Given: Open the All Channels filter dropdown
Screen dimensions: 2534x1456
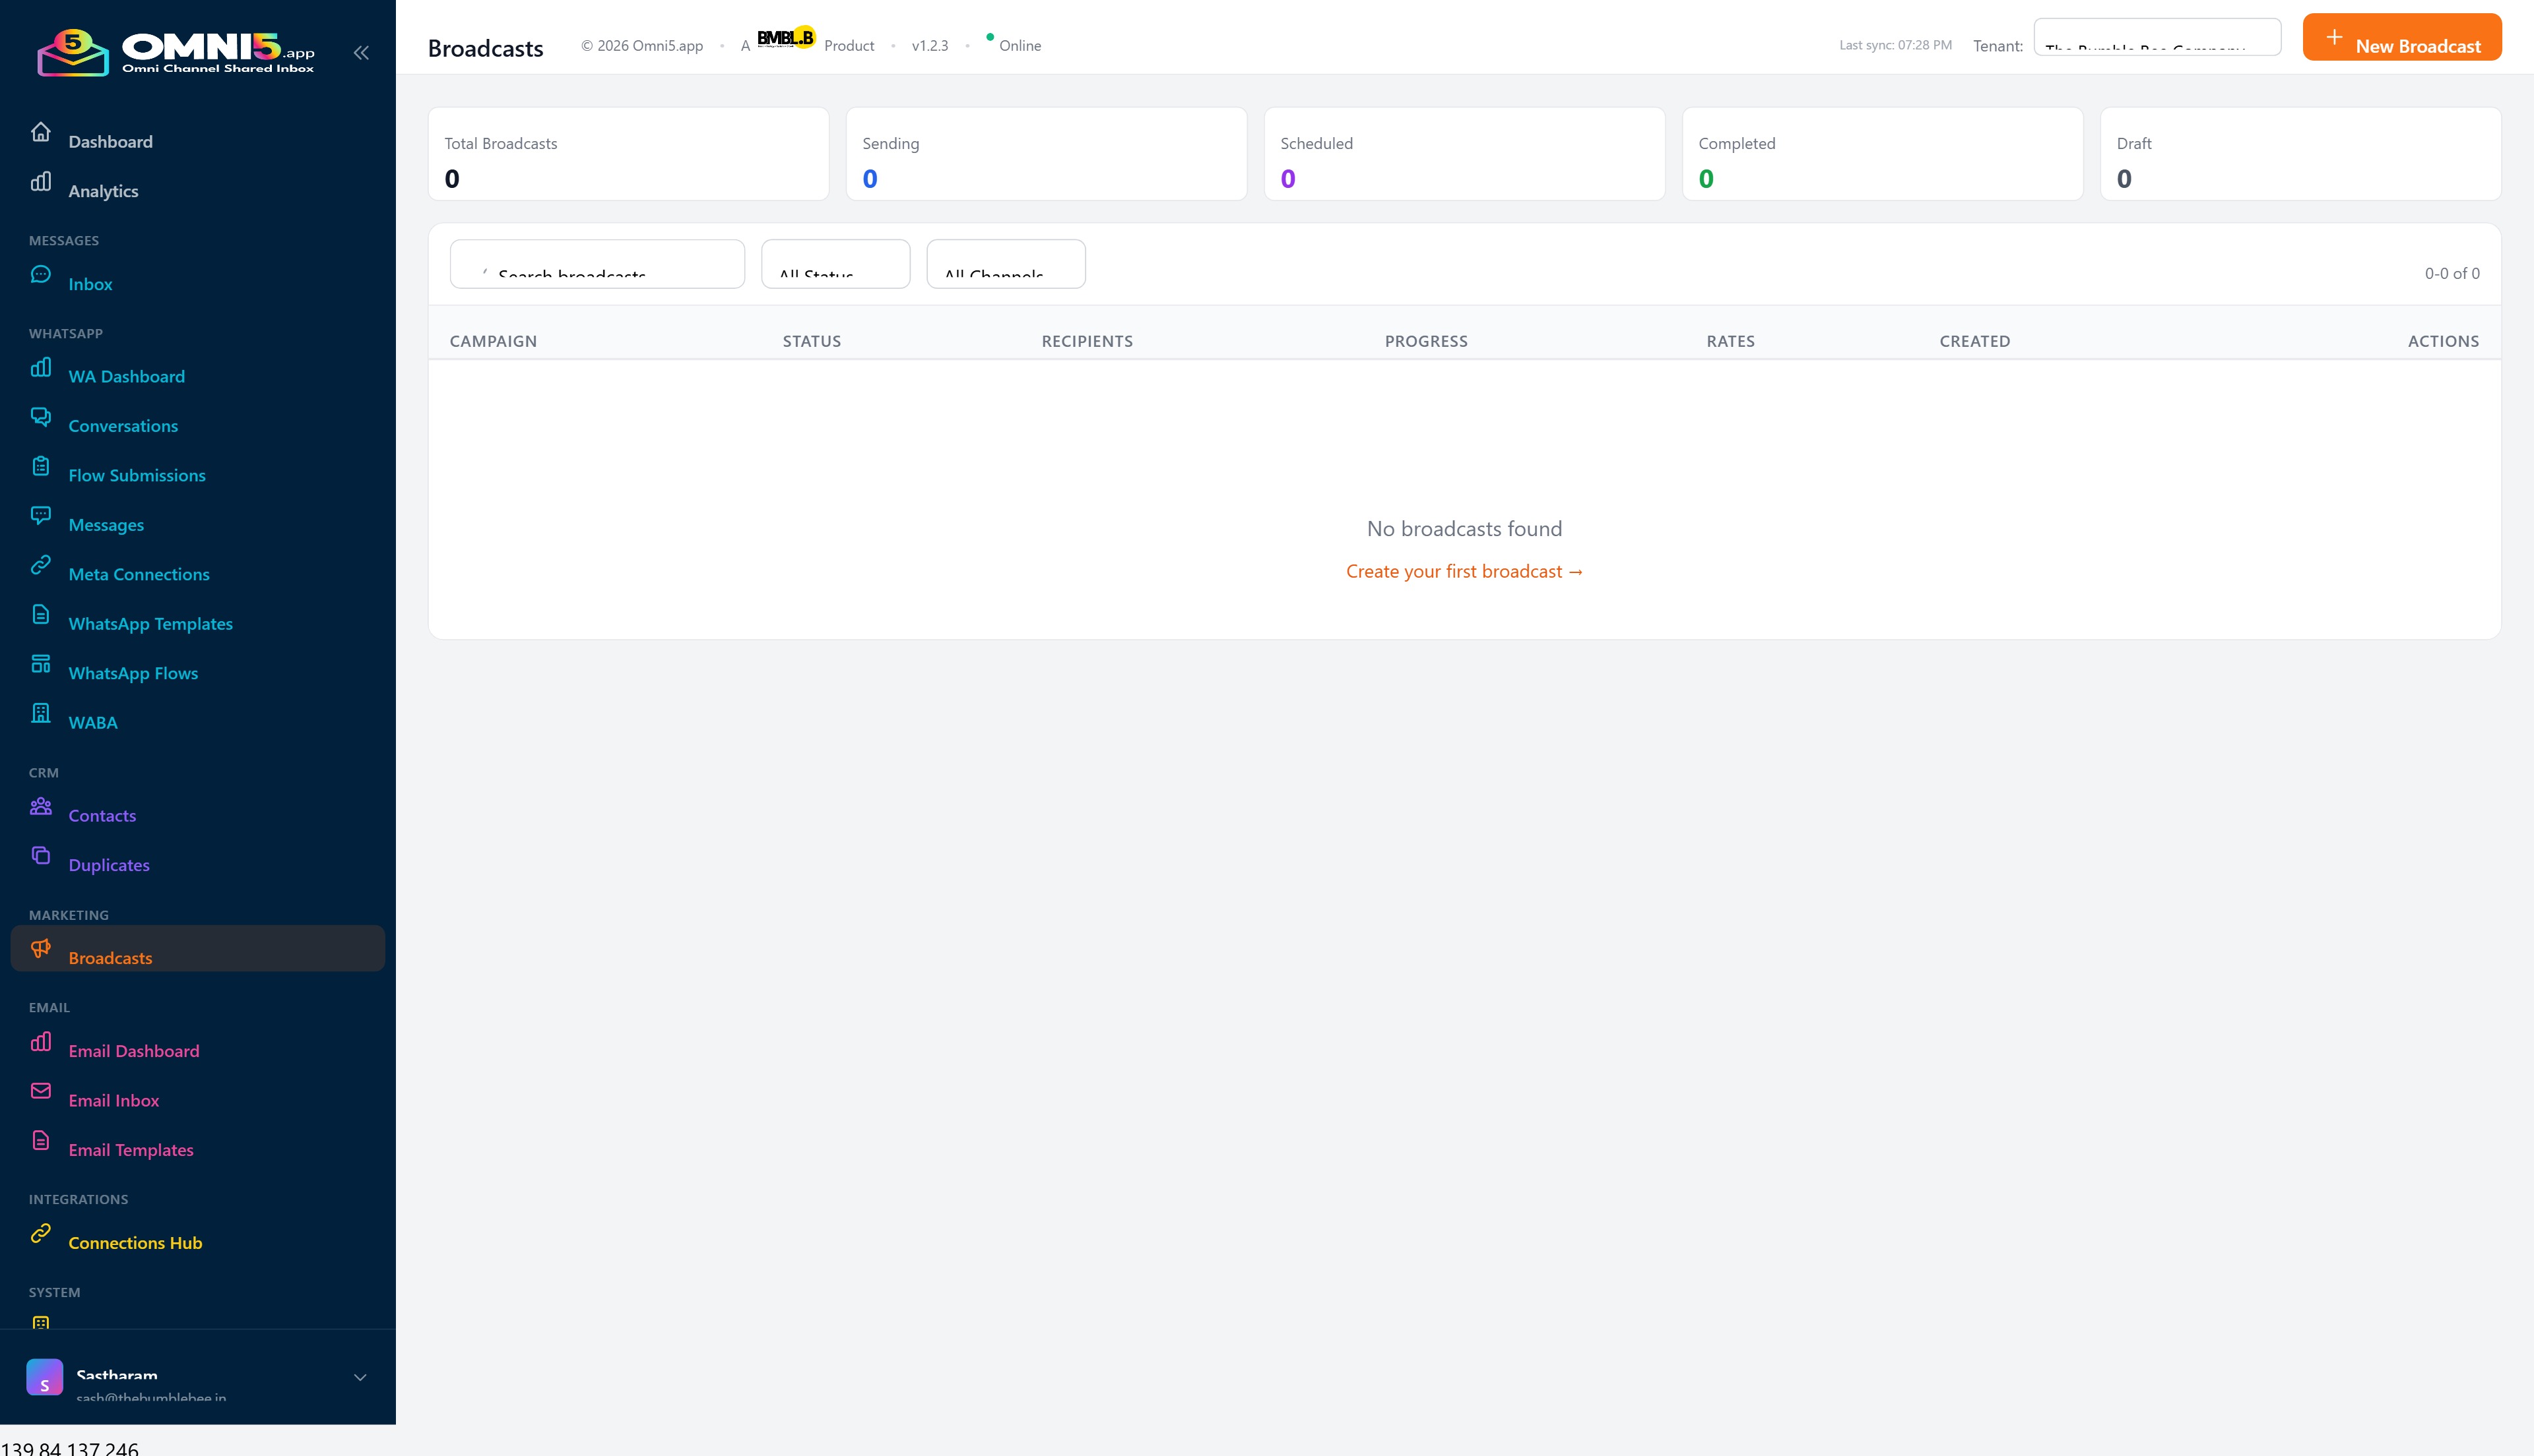Looking at the screenshot, I should click(x=1006, y=265).
